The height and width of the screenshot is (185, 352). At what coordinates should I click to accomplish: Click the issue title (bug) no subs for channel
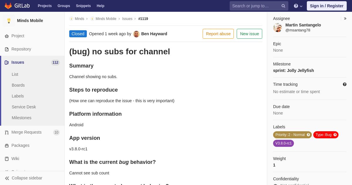[120, 52]
